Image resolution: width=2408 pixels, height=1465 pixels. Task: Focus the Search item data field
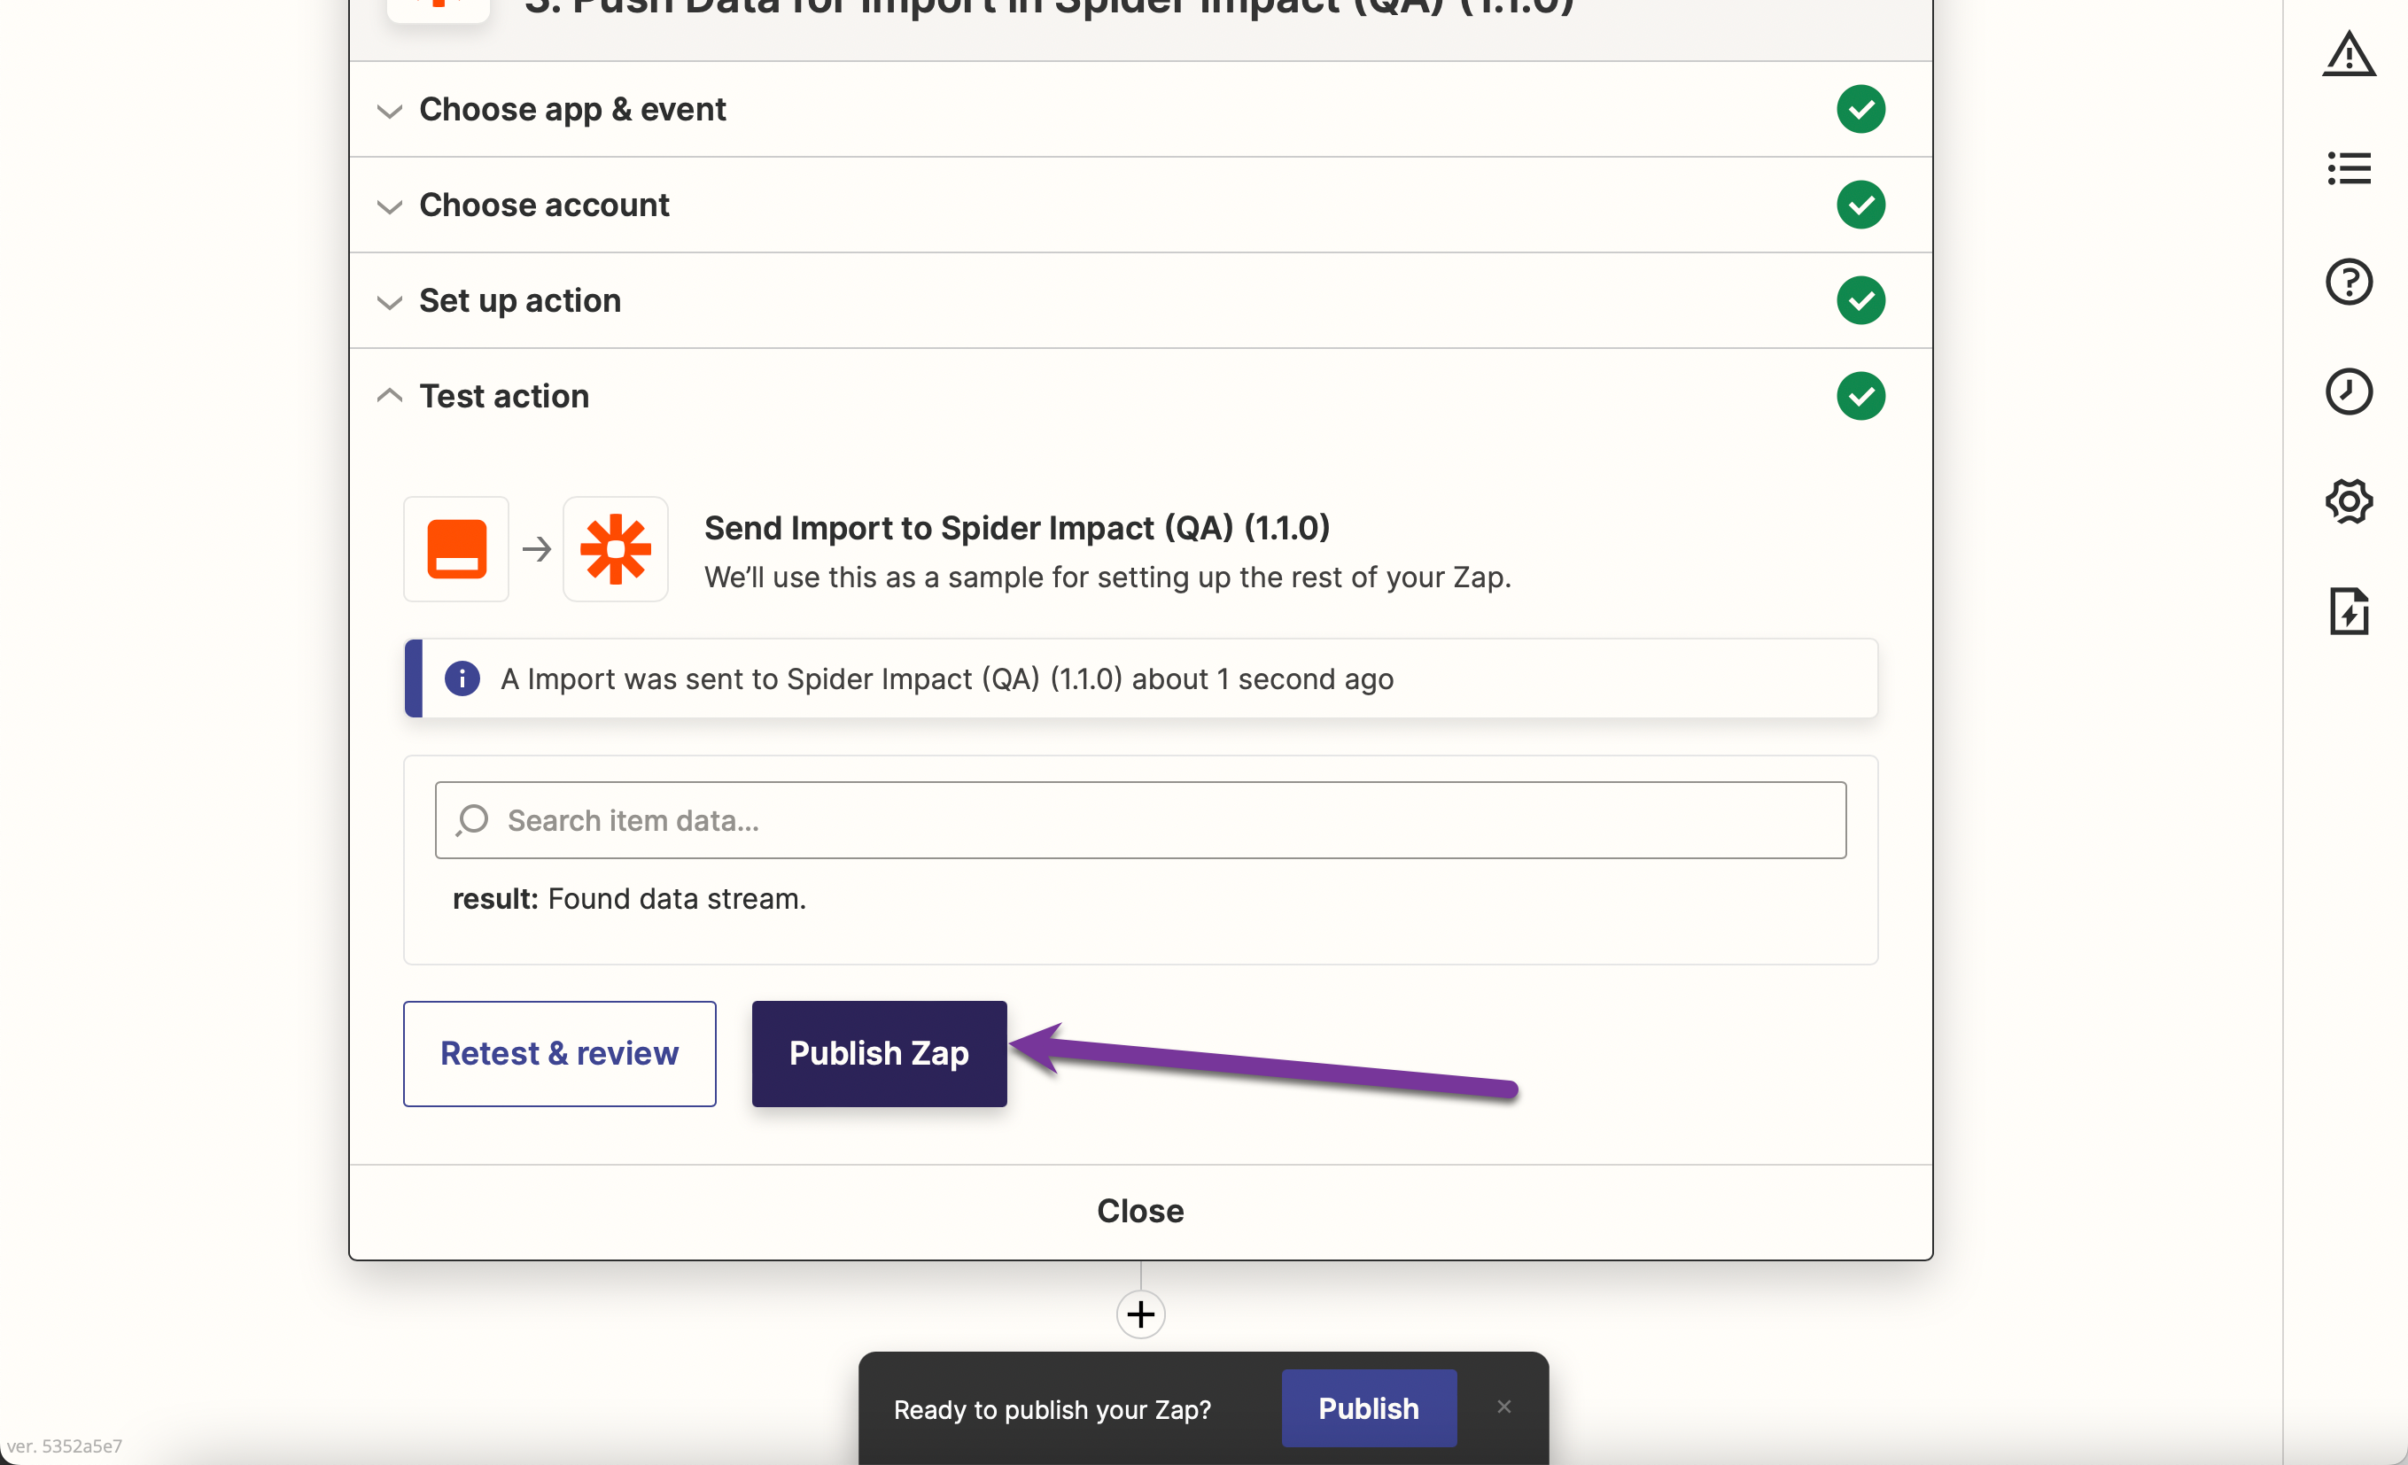1140,820
